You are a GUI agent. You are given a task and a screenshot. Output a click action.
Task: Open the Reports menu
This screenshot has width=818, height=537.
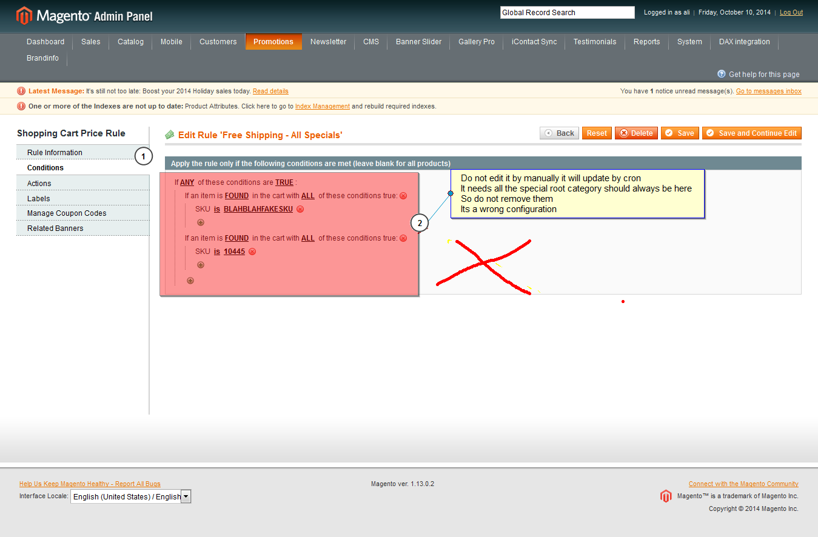(647, 42)
